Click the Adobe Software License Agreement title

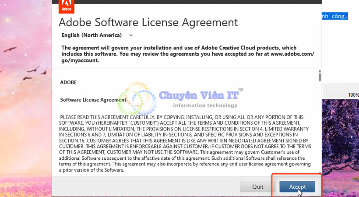[x=148, y=22]
